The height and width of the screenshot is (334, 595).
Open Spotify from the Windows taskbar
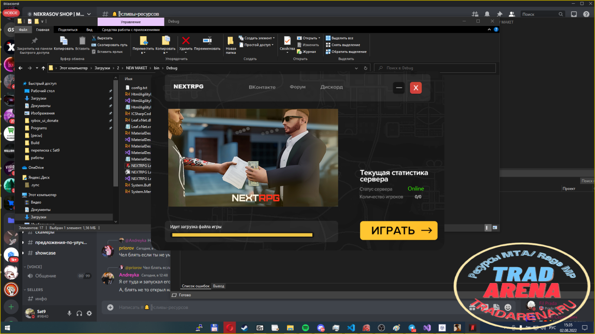tap(305, 328)
